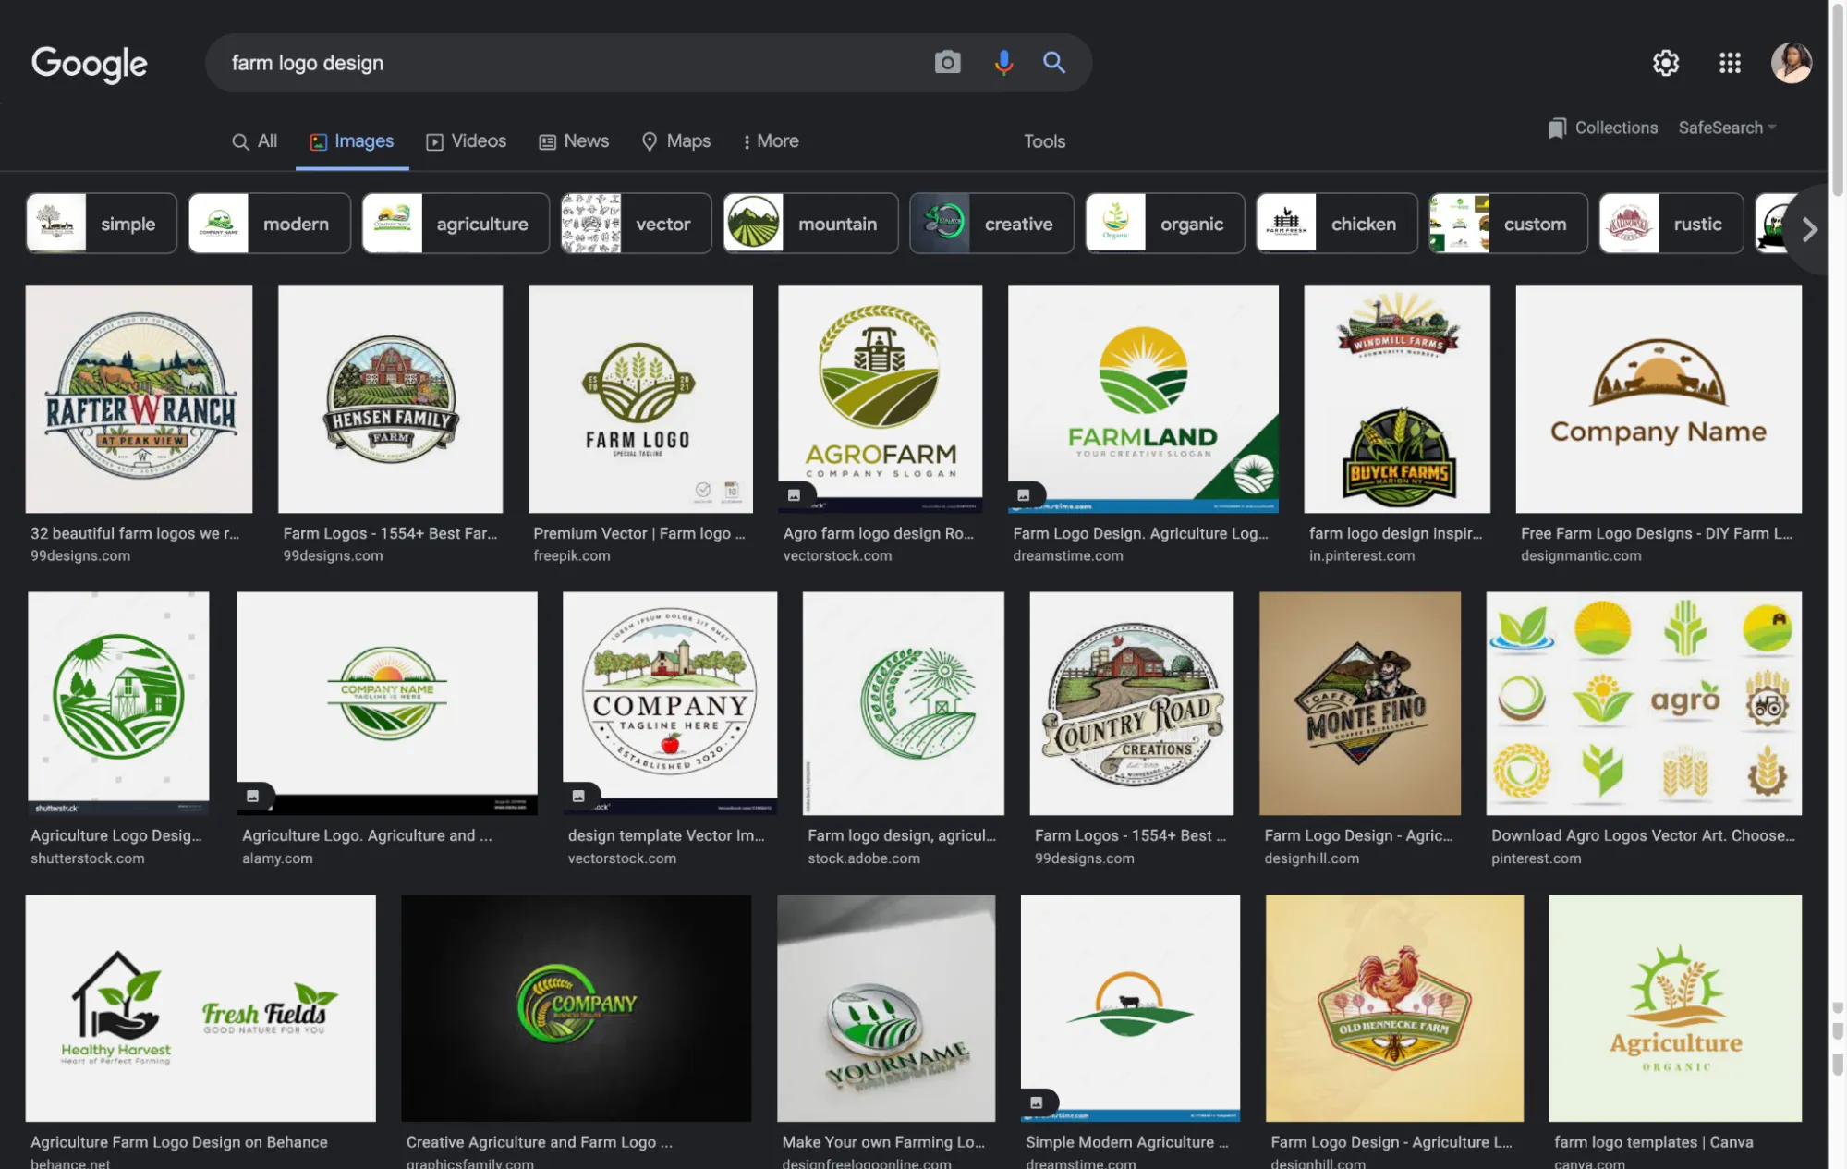Open Collections bookmark link
The width and height of the screenshot is (1847, 1169).
point(1603,128)
